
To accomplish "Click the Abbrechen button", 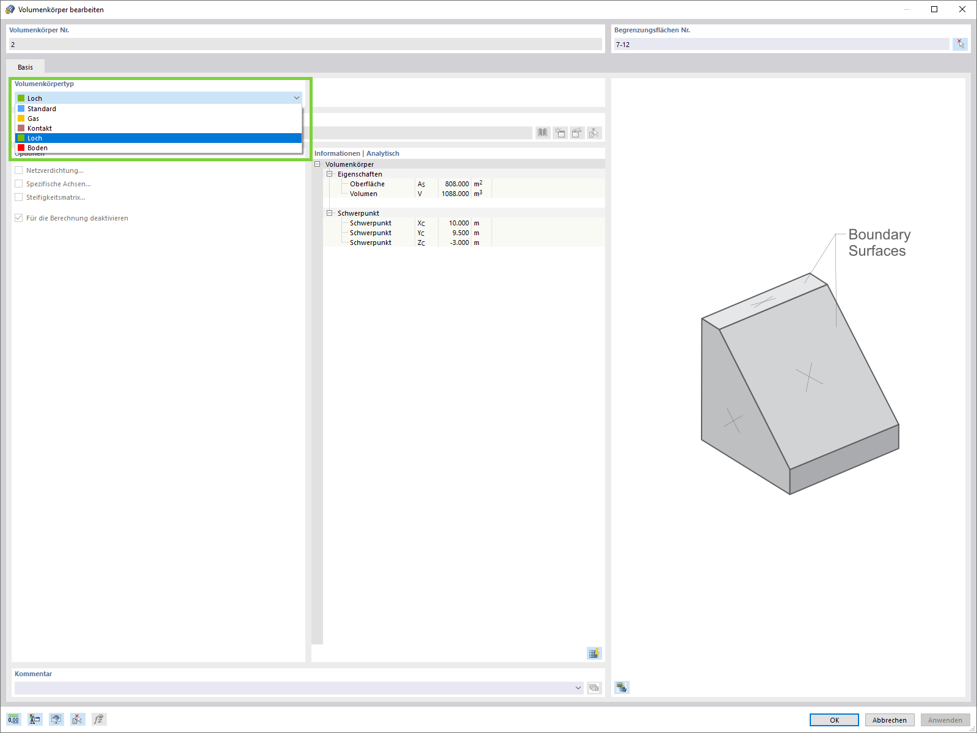I will 890,720.
